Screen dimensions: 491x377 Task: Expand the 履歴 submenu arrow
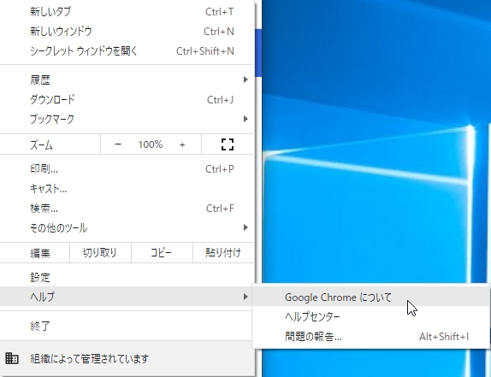pyautogui.click(x=245, y=80)
